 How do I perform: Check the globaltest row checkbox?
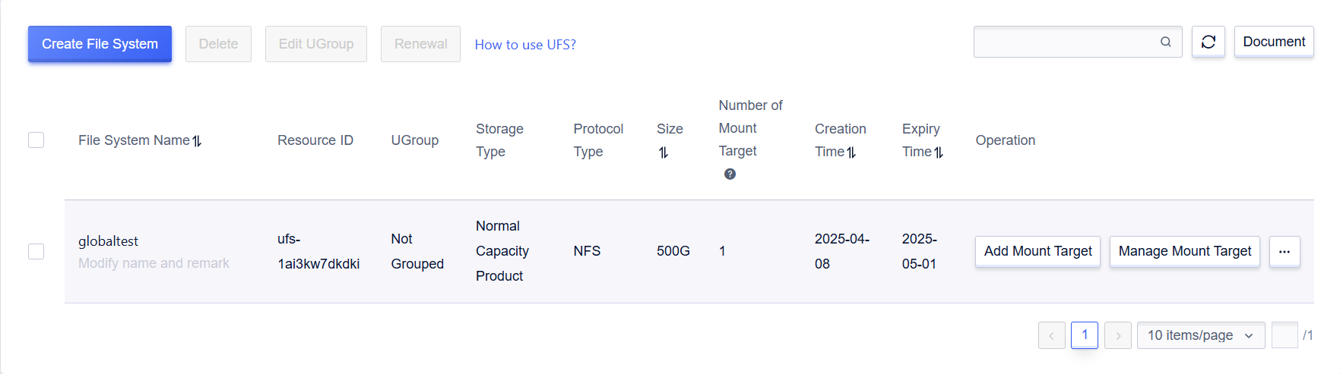pos(36,251)
